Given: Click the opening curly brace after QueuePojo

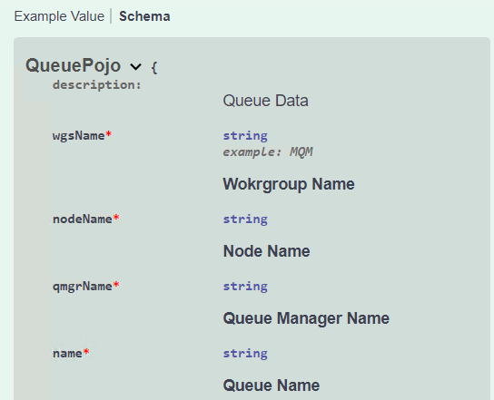Looking at the screenshot, I should tap(154, 68).
